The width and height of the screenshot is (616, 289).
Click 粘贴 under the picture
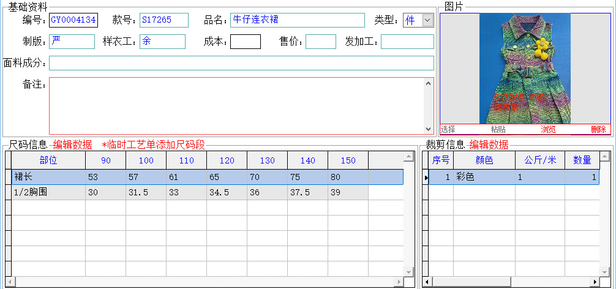click(498, 130)
